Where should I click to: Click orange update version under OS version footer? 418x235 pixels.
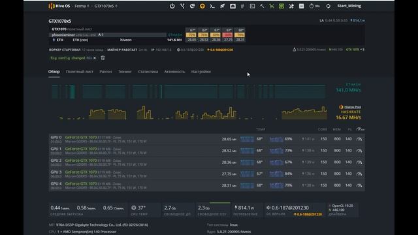click(x=308, y=214)
